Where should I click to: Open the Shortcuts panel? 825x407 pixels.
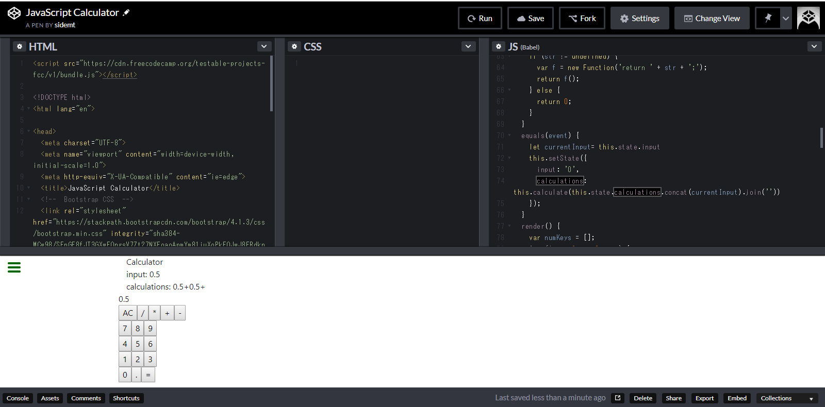pos(126,398)
